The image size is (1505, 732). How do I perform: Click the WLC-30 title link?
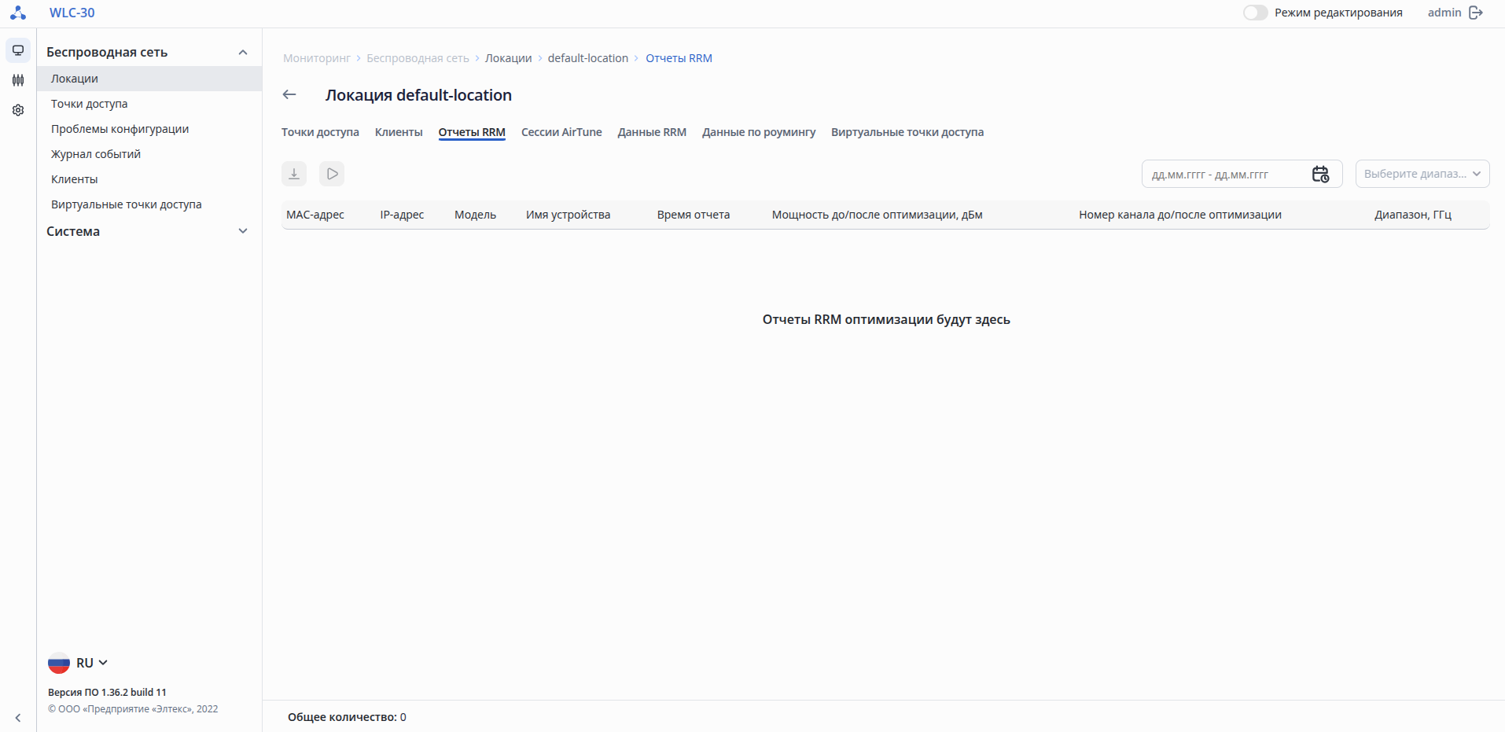tap(72, 13)
